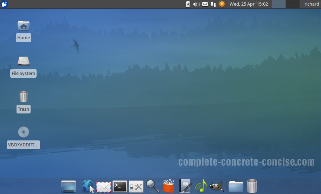Launch the GIMP image editor
This screenshot has width=321, height=194.
tap(217, 186)
